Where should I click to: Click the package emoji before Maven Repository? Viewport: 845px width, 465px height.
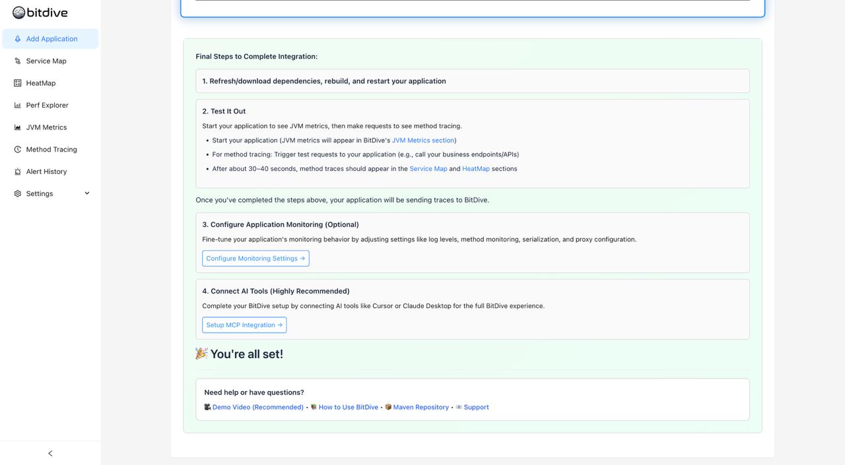click(x=388, y=408)
